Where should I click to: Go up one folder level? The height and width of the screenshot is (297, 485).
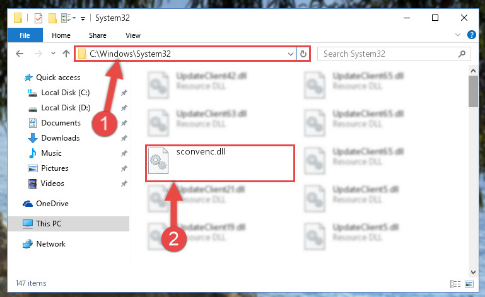click(66, 54)
